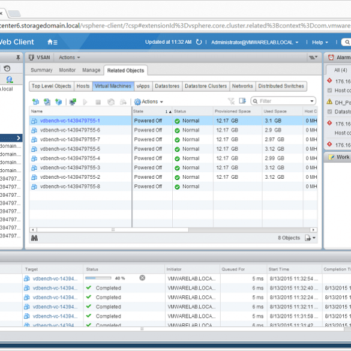Open the Datastore Clusters sub-tab

206,86
